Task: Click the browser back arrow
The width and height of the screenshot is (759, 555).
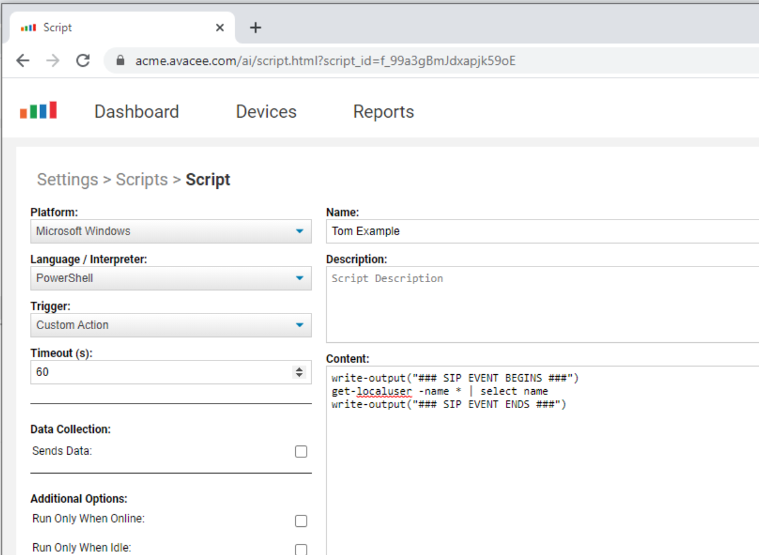Action: pos(23,61)
